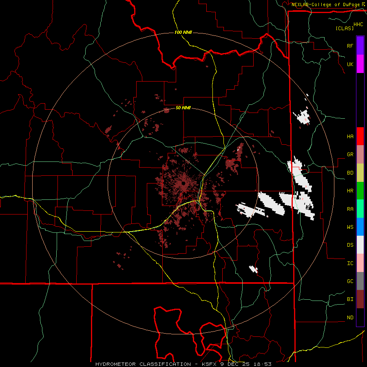Click the blue WS legend swatch
367x367 pixels.
pos(360,227)
